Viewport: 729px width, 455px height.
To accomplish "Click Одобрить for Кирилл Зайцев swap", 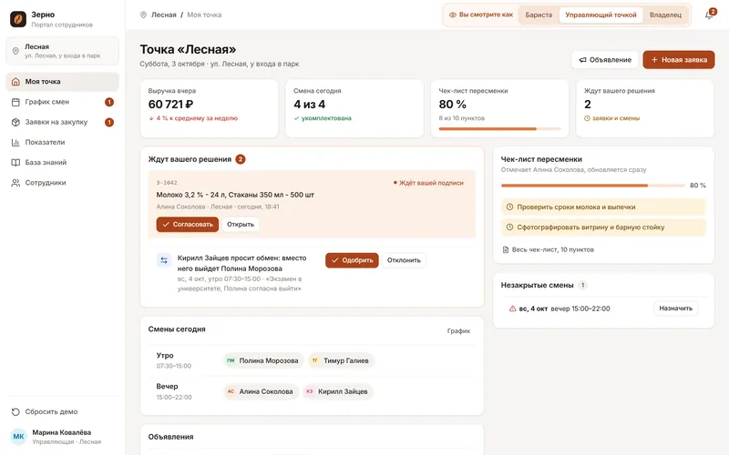I will [352, 260].
